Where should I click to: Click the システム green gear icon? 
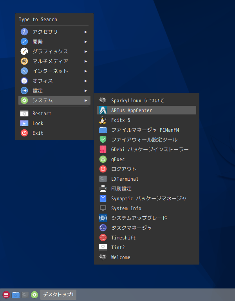pos(24,100)
